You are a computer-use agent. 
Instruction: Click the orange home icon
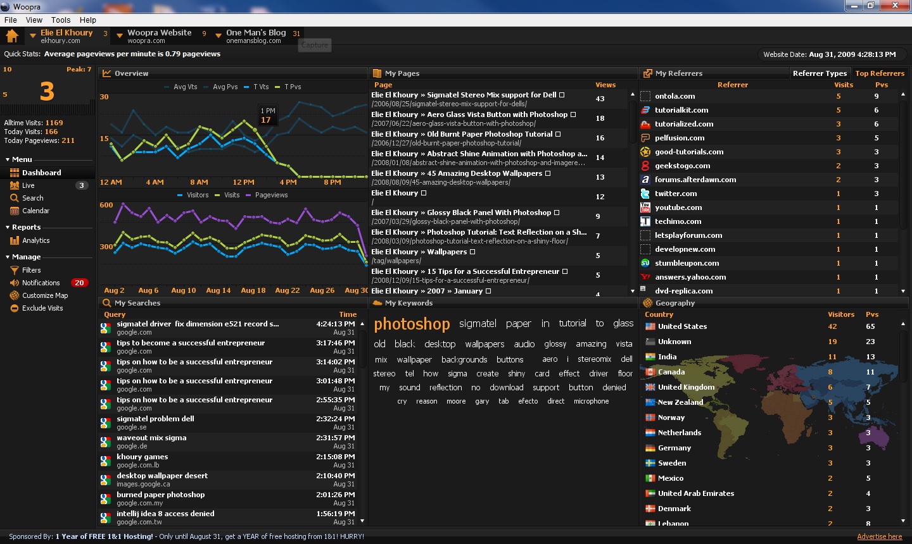click(12, 36)
